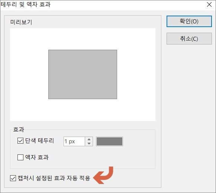Click the 액자 효과 label text
Screen dimensions: 216x193
(x=37, y=157)
